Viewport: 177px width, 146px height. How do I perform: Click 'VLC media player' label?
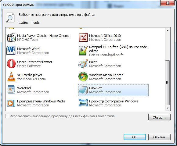click(x=30, y=75)
